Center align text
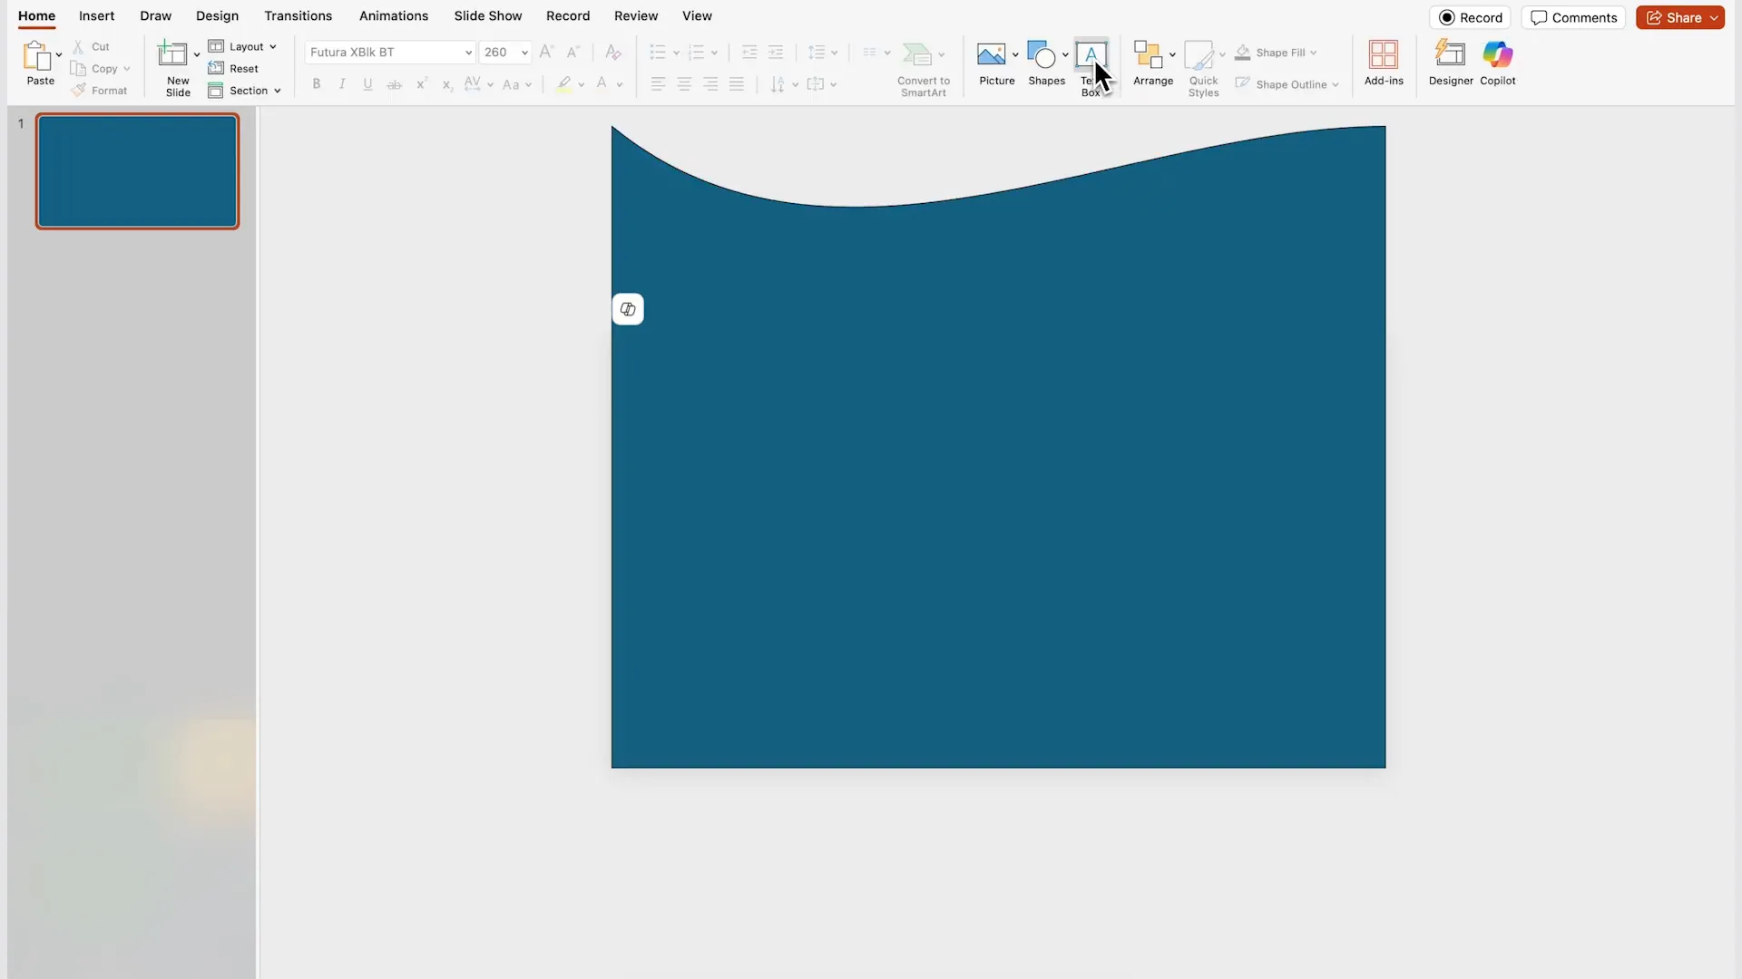This screenshot has width=1742, height=979. pyautogui.click(x=685, y=84)
